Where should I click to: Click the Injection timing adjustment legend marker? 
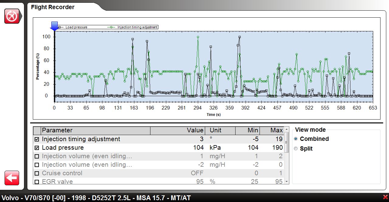pyautogui.click(x=112, y=27)
